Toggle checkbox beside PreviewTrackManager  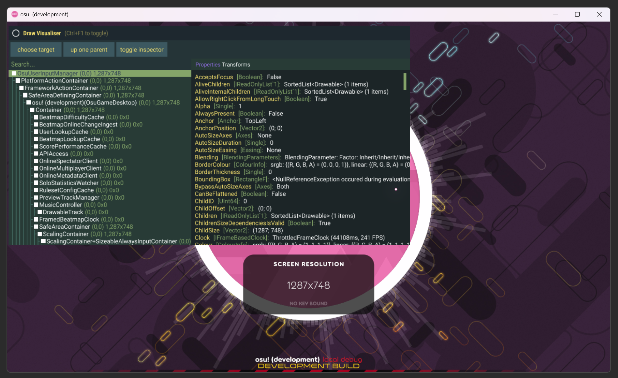[x=36, y=197]
